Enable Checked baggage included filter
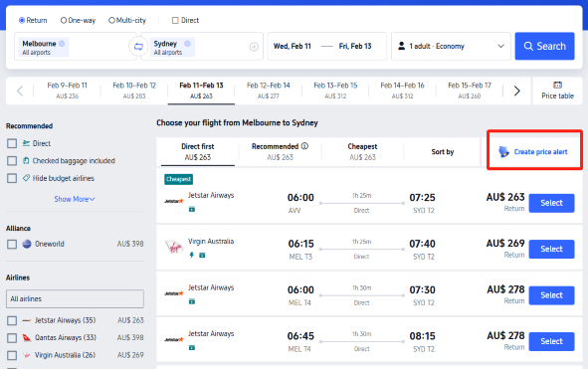The image size is (588, 369). click(x=12, y=160)
